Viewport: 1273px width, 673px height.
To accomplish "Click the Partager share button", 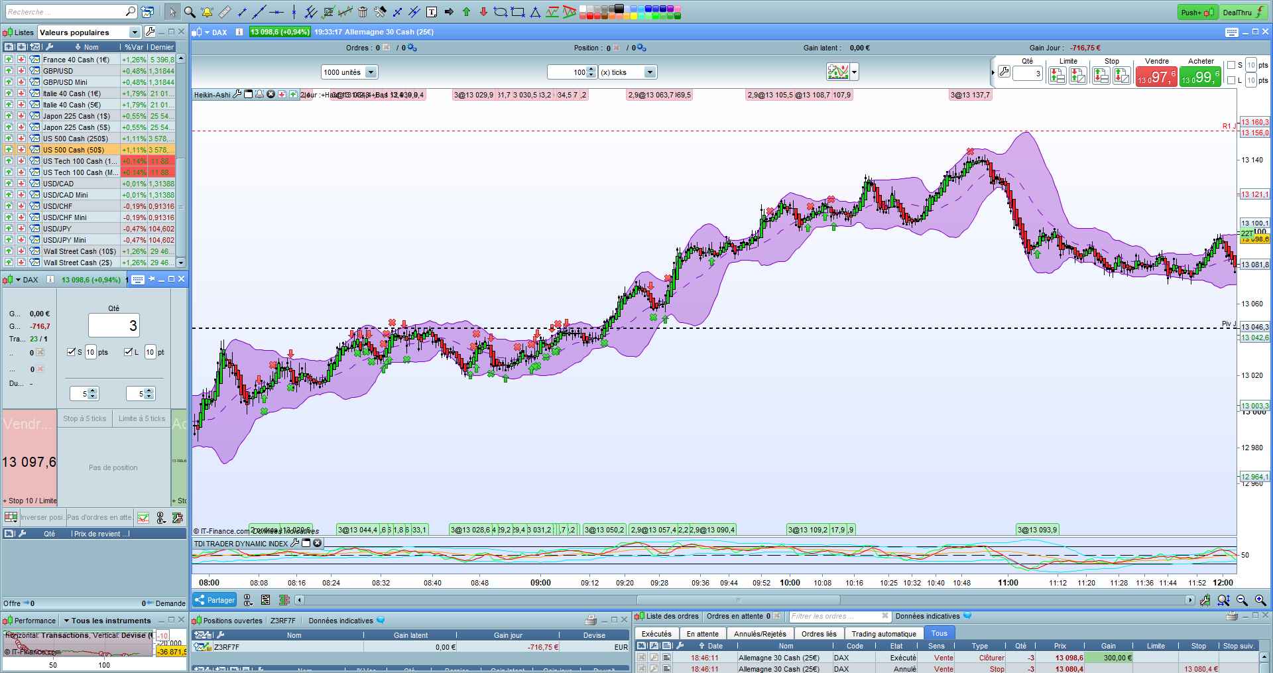I will pyautogui.click(x=214, y=600).
